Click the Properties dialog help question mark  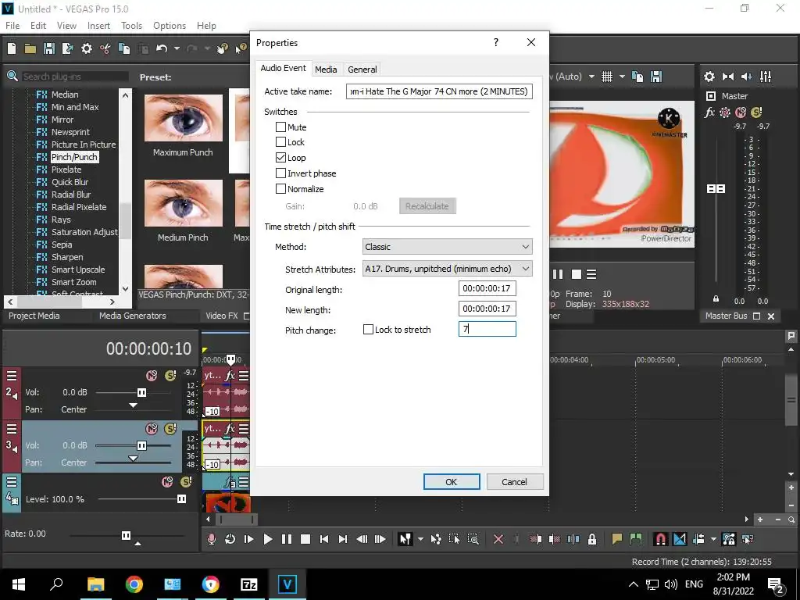496,42
